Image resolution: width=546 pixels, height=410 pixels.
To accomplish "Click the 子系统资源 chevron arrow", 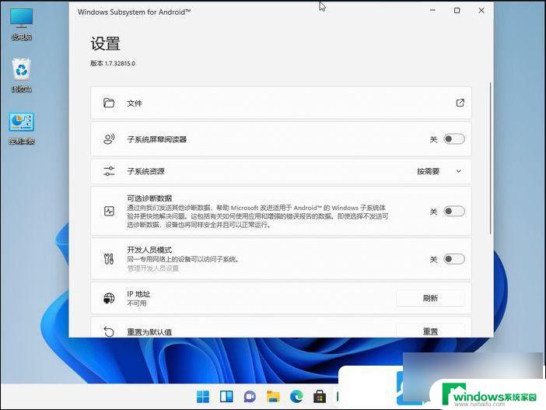I will (459, 171).
